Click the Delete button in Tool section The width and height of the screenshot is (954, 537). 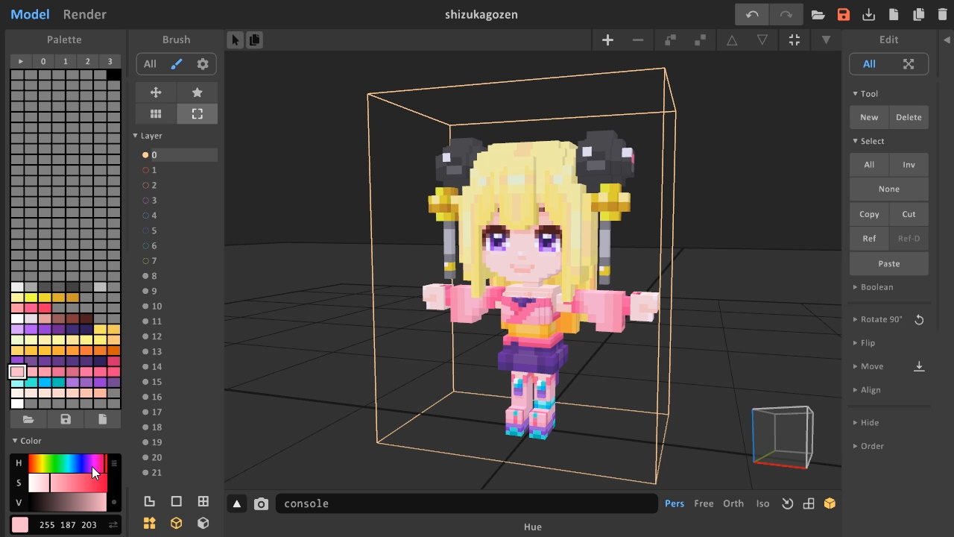[x=909, y=117]
